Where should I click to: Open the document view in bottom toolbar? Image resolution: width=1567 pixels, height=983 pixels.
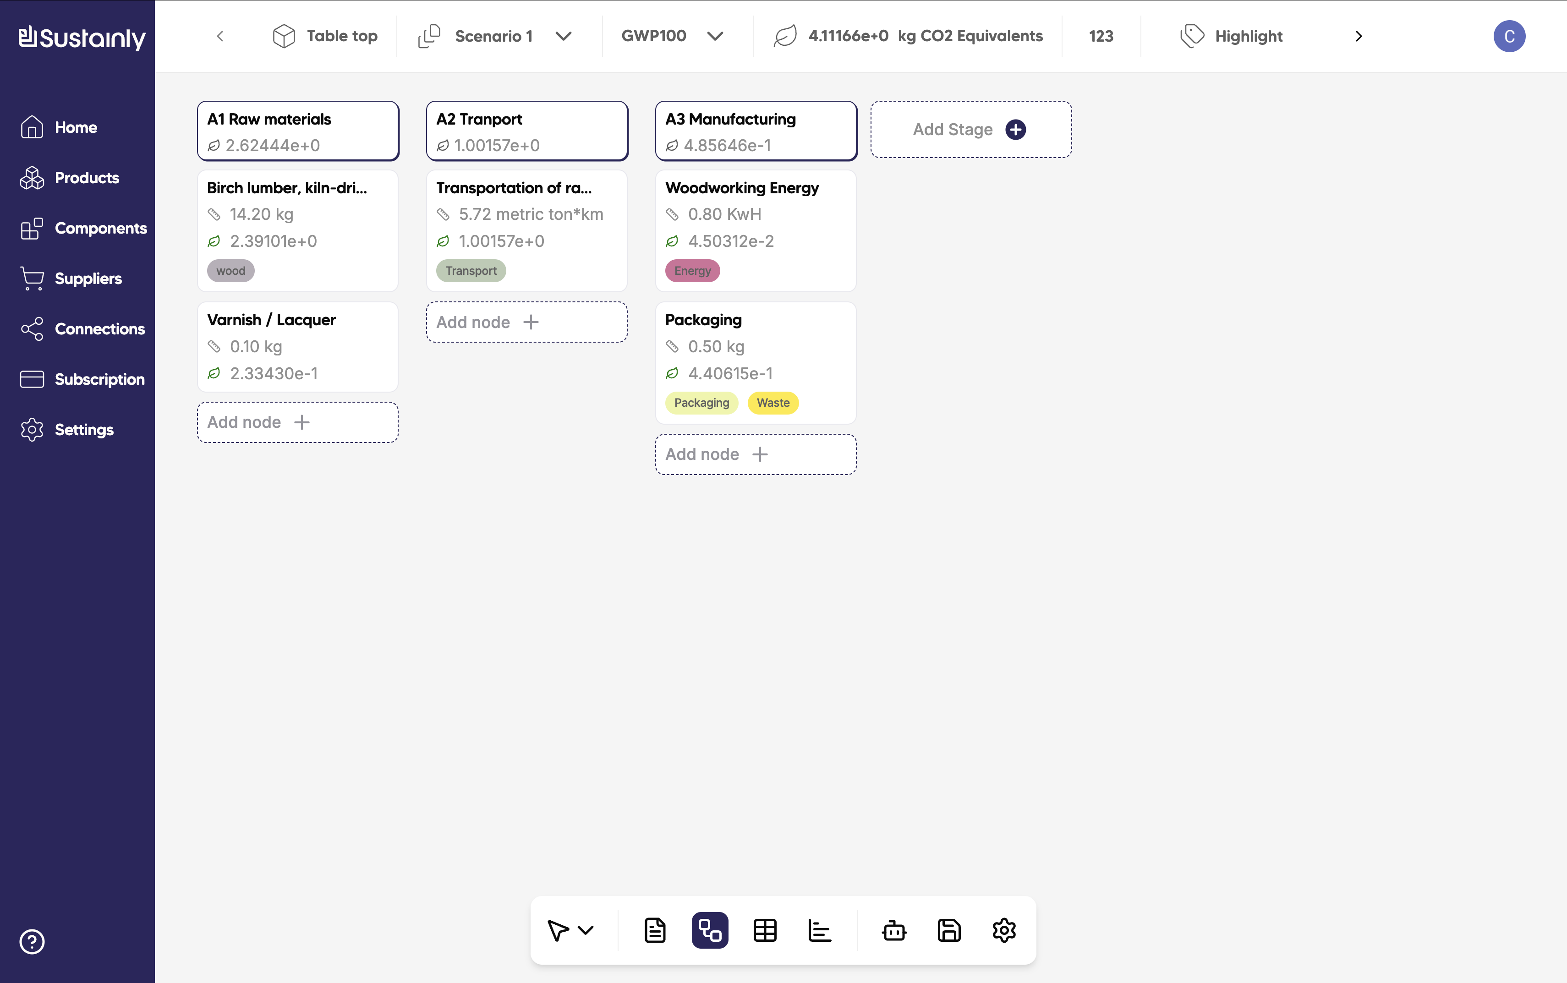(x=655, y=930)
